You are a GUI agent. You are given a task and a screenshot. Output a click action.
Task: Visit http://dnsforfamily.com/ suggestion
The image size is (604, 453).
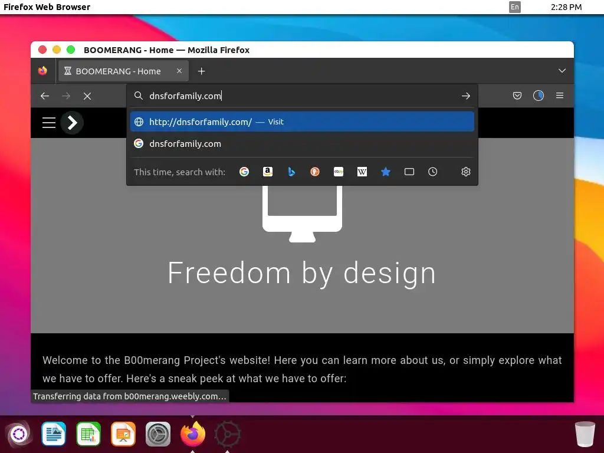[302, 122]
